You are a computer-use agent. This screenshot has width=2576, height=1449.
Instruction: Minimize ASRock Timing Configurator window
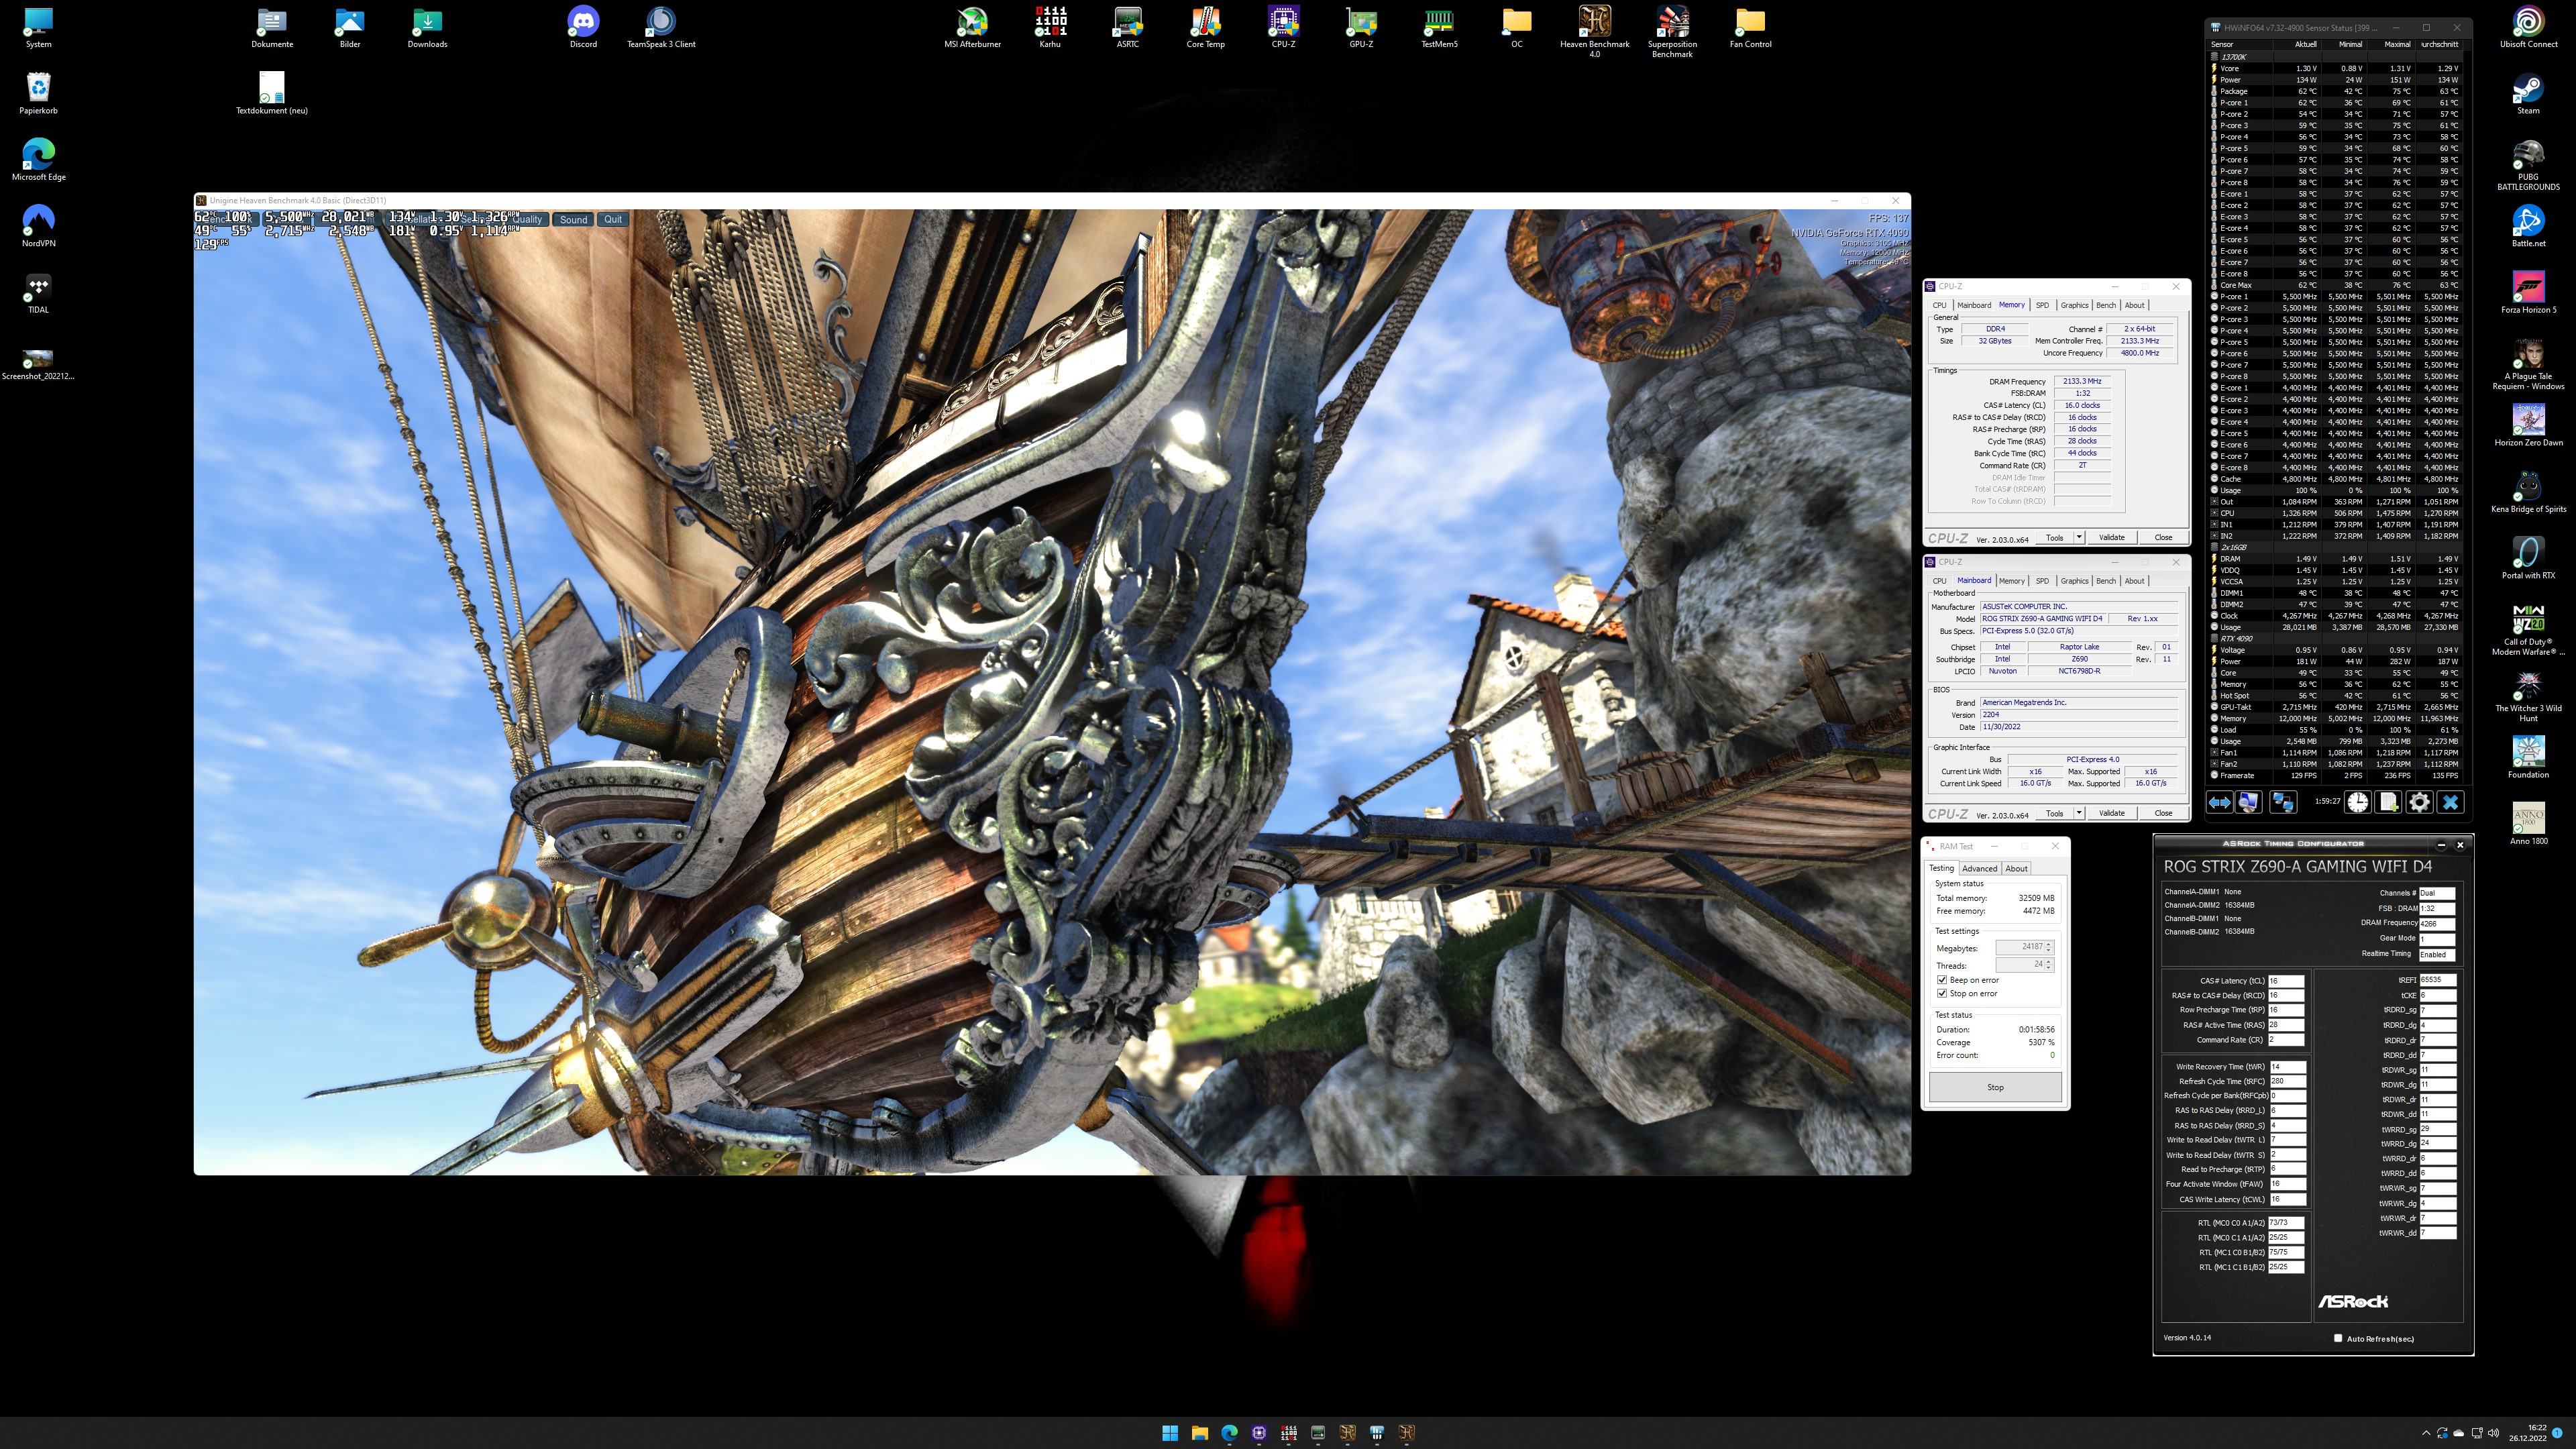(x=2441, y=845)
